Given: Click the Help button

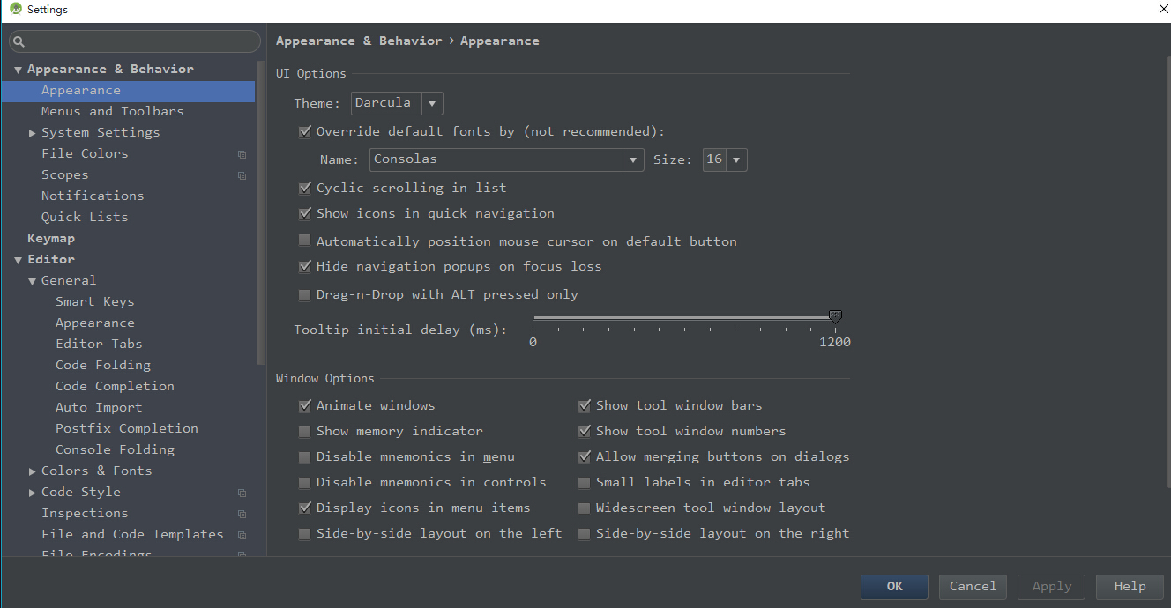Looking at the screenshot, I should point(1130,587).
